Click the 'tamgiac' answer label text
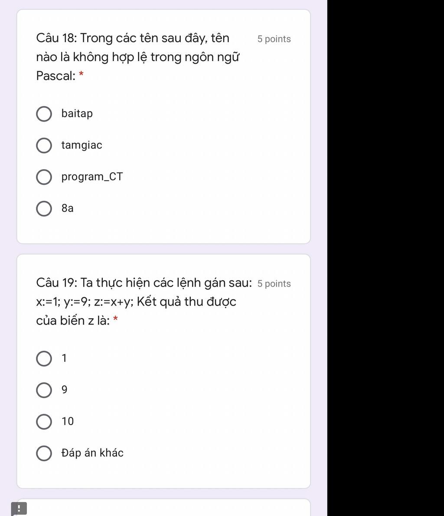This screenshot has width=444, height=516. pos(82,145)
